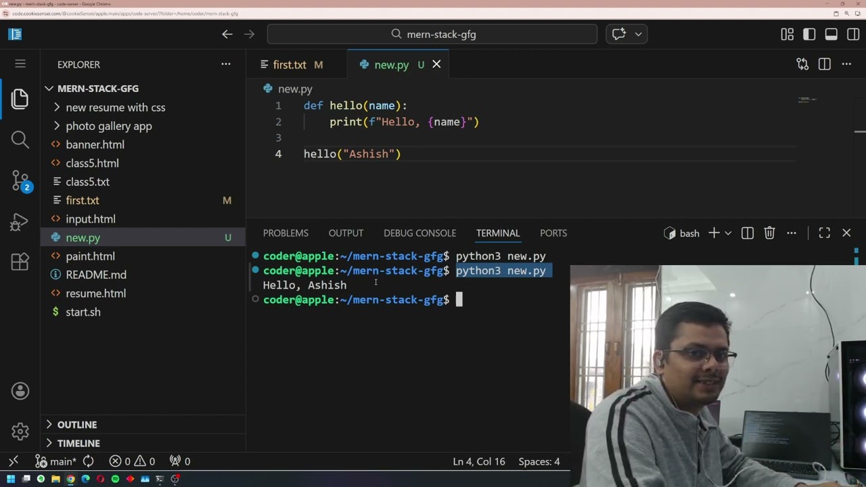Open the Search view in activity bar
866x487 pixels.
[x=20, y=139]
